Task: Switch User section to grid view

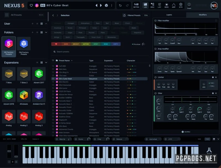Action: point(42,24)
